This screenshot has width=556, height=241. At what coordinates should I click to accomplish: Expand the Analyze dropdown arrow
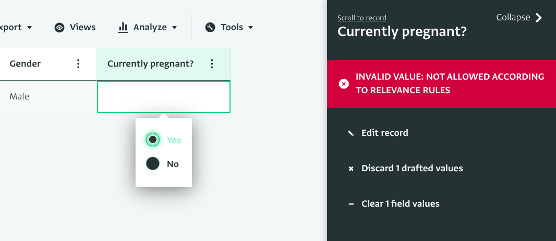174,28
